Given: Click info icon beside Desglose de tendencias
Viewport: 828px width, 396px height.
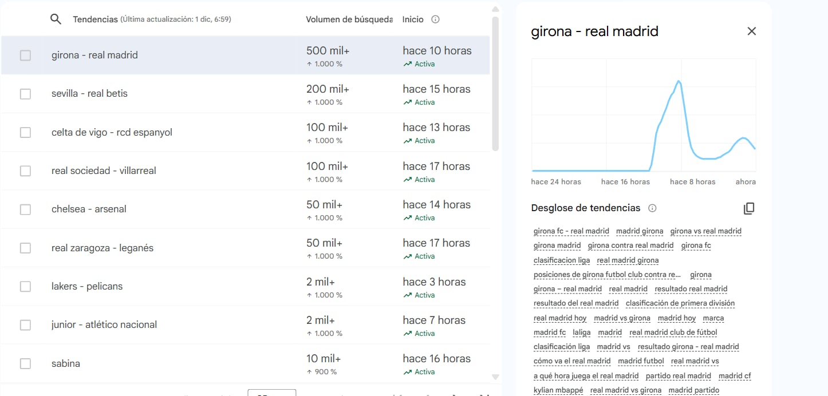Looking at the screenshot, I should pyautogui.click(x=652, y=208).
